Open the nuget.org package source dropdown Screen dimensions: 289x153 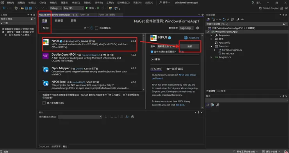pos(186,28)
